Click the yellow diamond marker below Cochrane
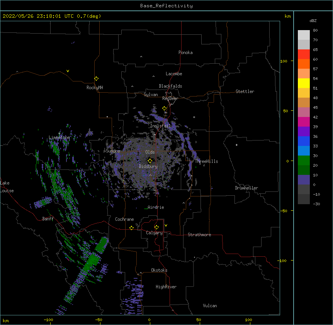This screenshot has width=333, height=325. coord(131,228)
